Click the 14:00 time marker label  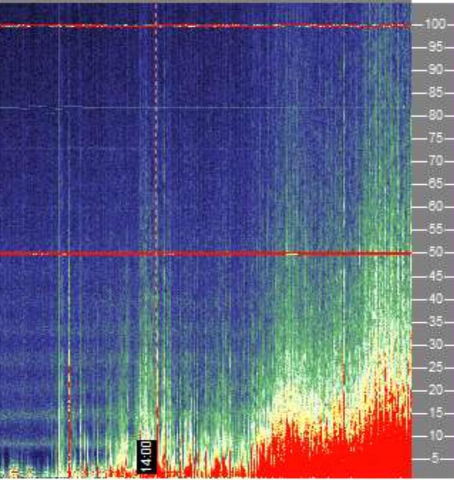[x=147, y=455]
